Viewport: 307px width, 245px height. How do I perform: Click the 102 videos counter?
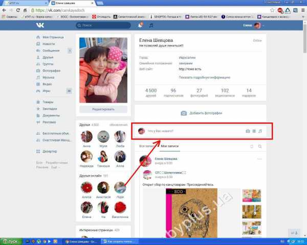(x=225, y=92)
